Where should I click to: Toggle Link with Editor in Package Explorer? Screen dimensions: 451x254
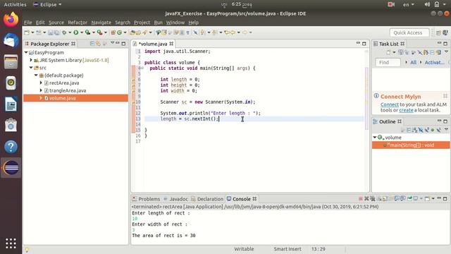coord(99,44)
